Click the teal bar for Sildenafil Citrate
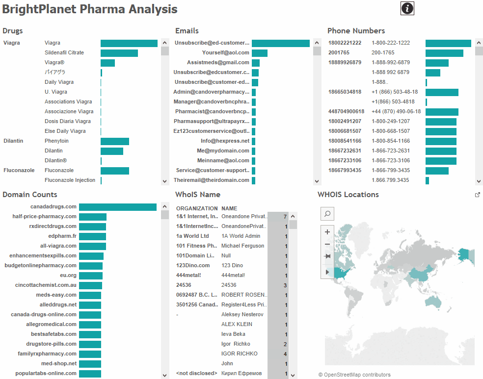483x379 pixels. click(x=119, y=53)
